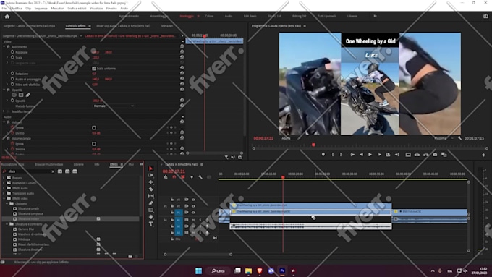Click the Lift button in Program monitor
This screenshot has width=492, height=277.
[417, 155]
